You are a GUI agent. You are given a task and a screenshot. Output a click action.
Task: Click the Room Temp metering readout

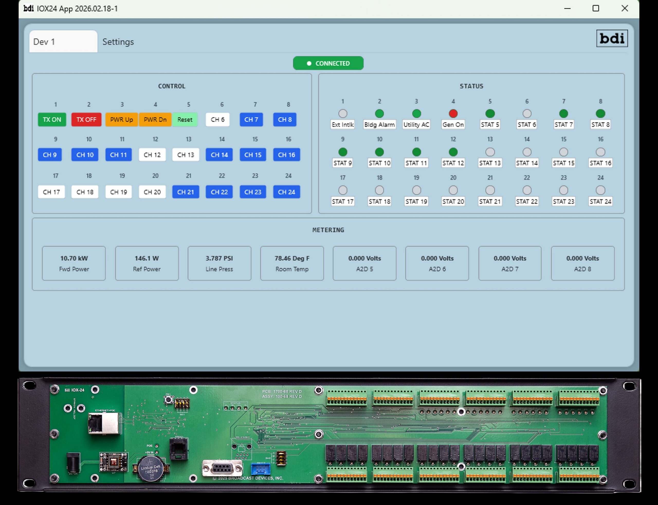point(291,263)
